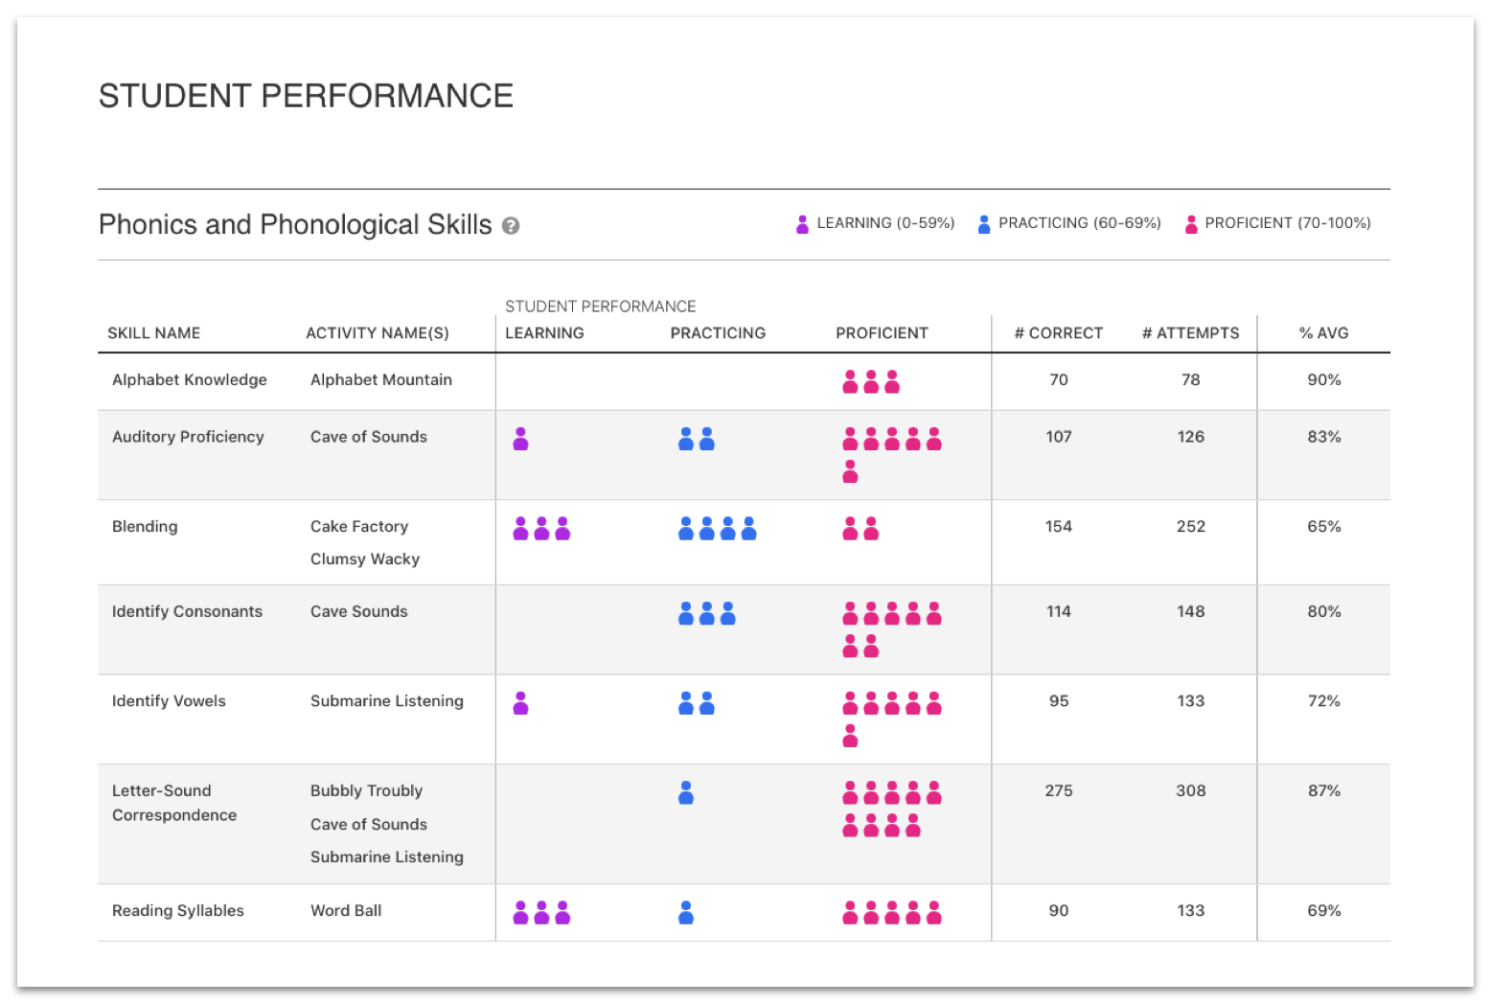
Task: Click the pink Proficient legend icon
Action: click(x=1190, y=225)
